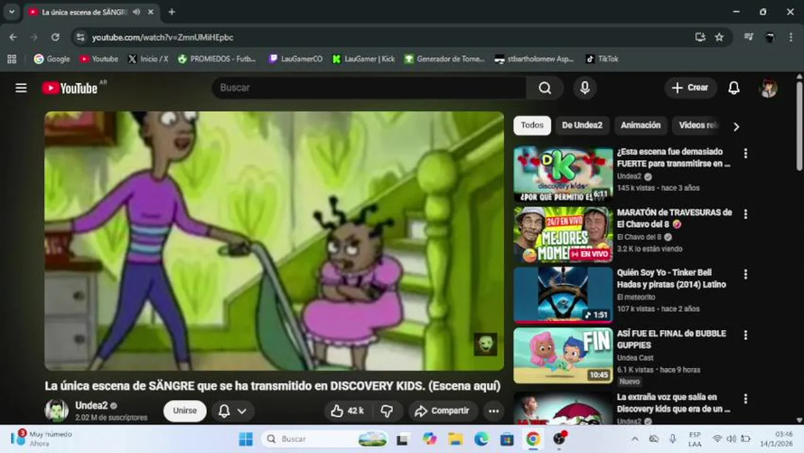Bookmark this page with the star icon
This screenshot has height=453, width=804.
719,37
